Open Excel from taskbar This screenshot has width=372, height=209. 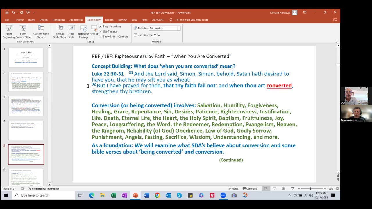(113, 195)
